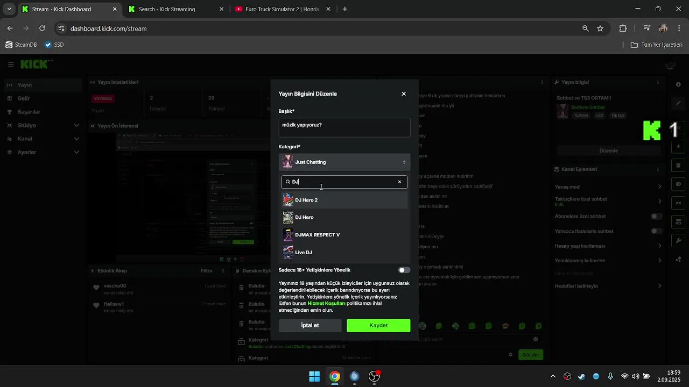Image resolution: width=689 pixels, height=387 pixels.
Task: Click the wrench icon in right rail
Action: [678, 240]
